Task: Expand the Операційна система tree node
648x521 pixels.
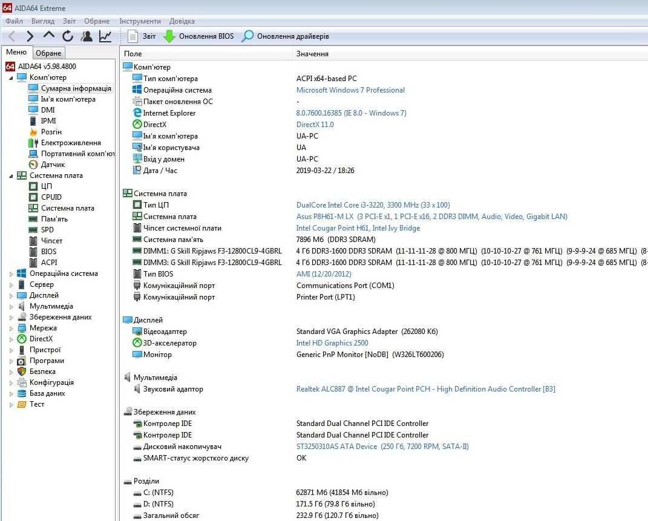Action: tap(11, 274)
